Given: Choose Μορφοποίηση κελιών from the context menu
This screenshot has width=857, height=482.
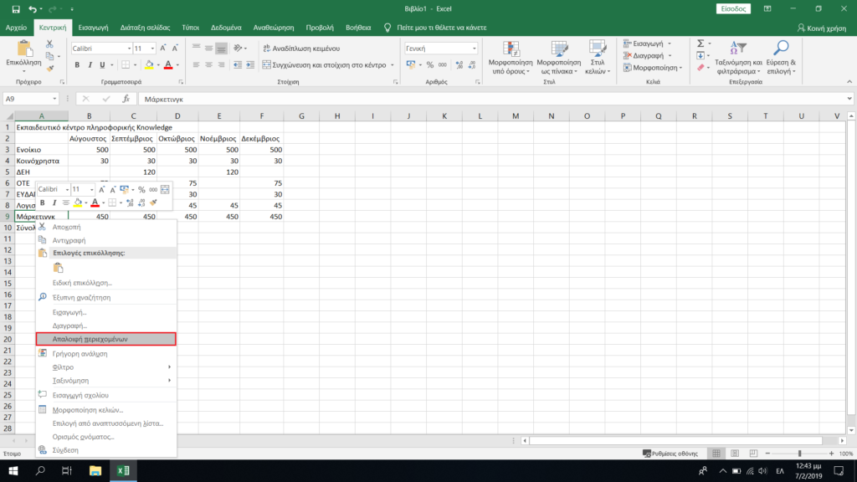Looking at the screenshot, I should 106,410.
